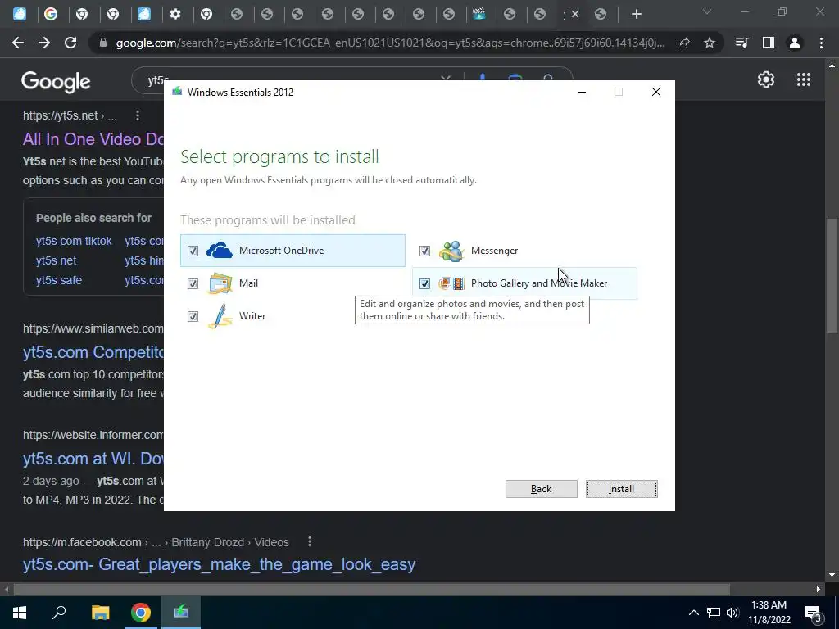This screenshot has width=839, height=629.
Task: Go back in Chrome browser
Action: pyautogui.click(x=18, y=43)
